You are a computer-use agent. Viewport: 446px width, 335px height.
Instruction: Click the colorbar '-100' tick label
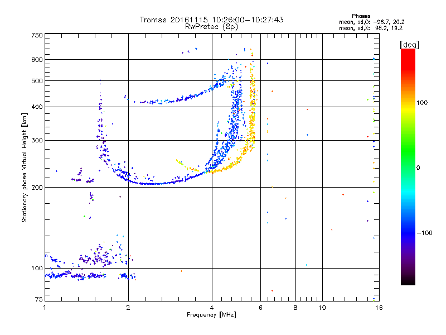(424, 233)
